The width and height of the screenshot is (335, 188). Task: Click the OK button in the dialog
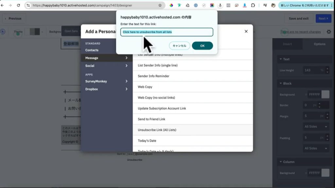pyautogui.click(x=202, y=46)
